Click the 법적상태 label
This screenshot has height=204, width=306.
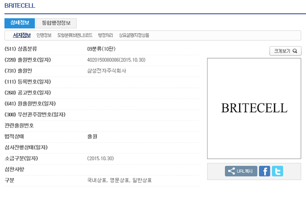(x=14, y=136)
